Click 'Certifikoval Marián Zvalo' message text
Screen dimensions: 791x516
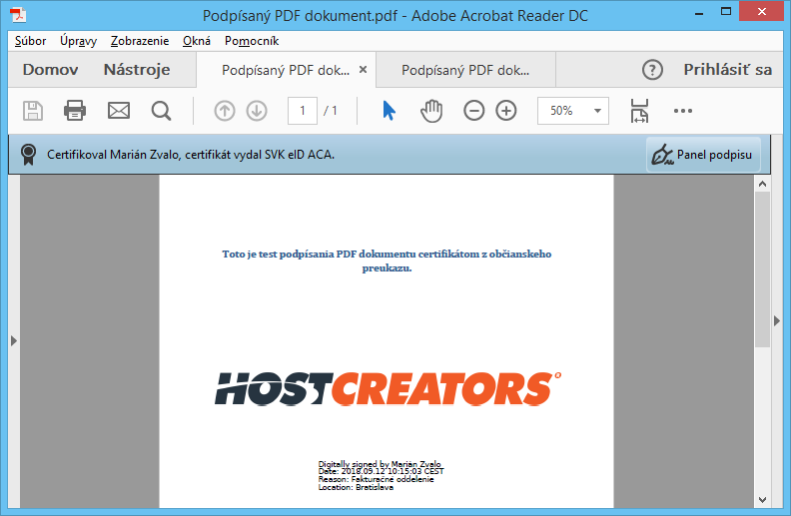click(x=191, y=154)
